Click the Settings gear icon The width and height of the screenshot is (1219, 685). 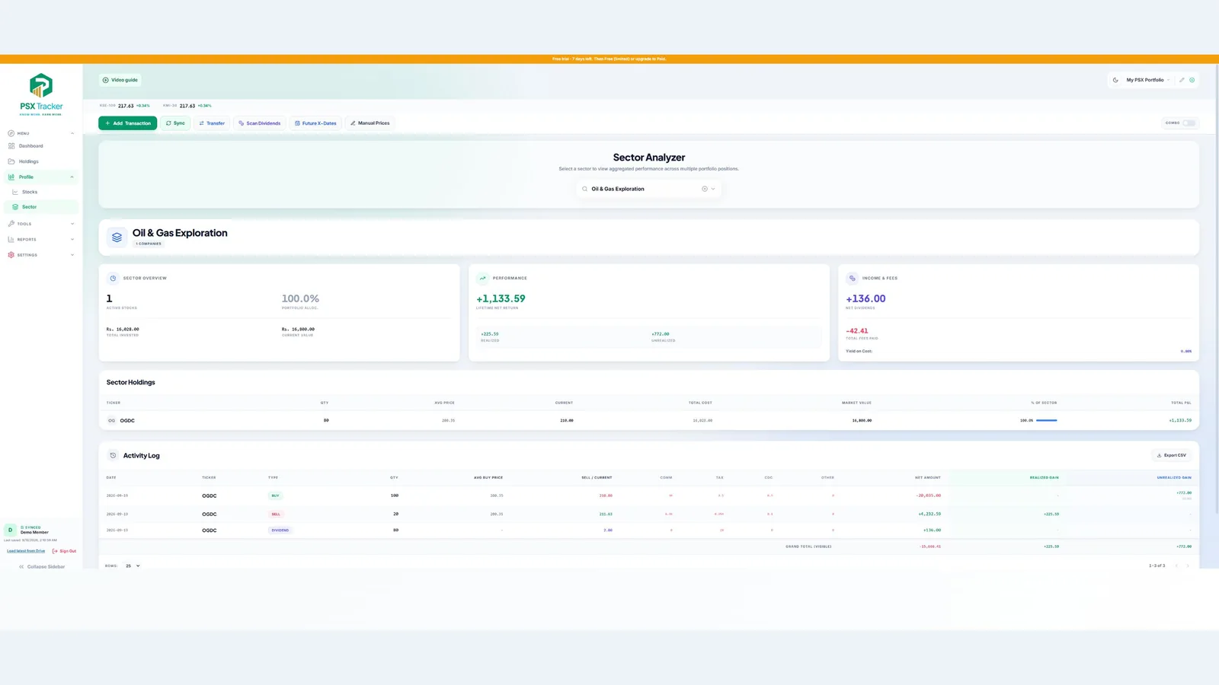pyautogui.click(x=11, y=255)
